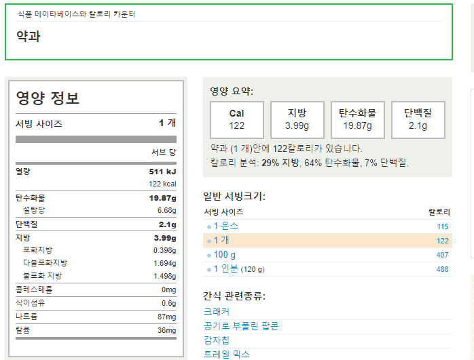This screenshot has height=360, width=474.
Task: Select the 1 개 serving size link
Action: point(221,240)
